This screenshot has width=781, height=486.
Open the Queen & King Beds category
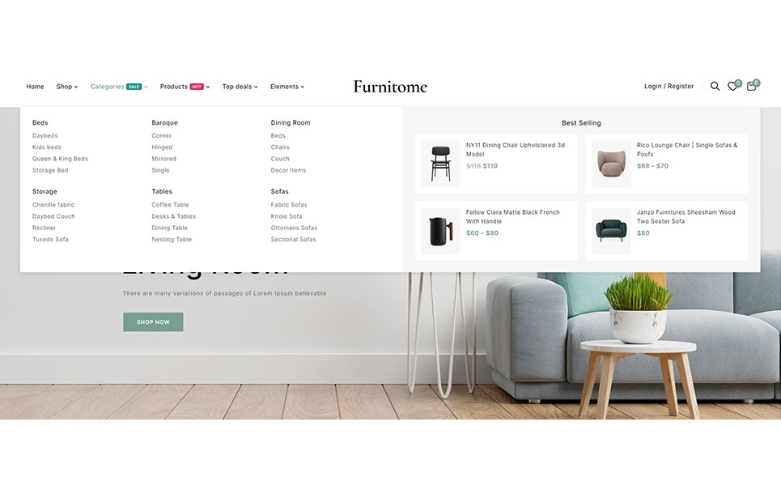[60, 159]
